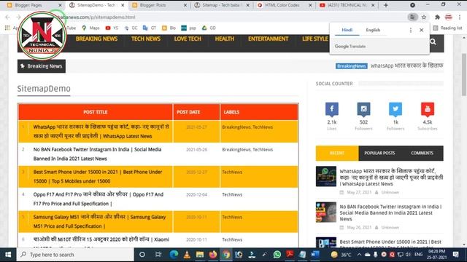Select Hindi tab in translate popup
Image resolution: width=467 pixels, height=262 pixels.
click(x=347, y=30)
